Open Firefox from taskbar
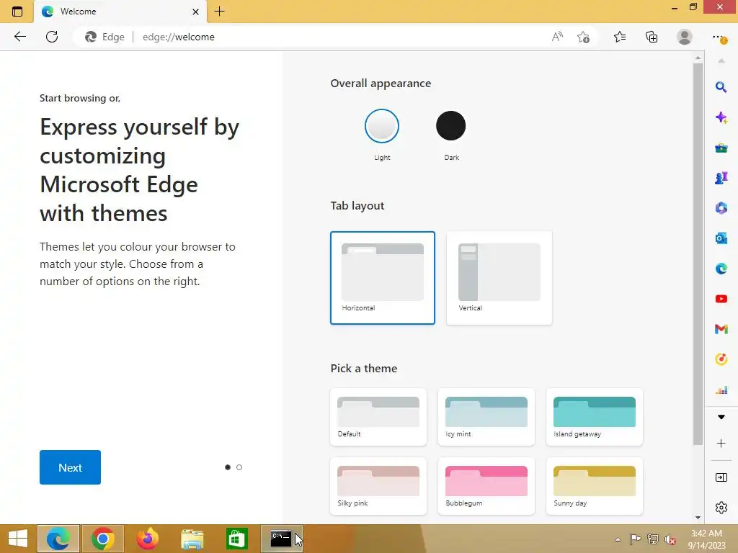 point(147,539)
